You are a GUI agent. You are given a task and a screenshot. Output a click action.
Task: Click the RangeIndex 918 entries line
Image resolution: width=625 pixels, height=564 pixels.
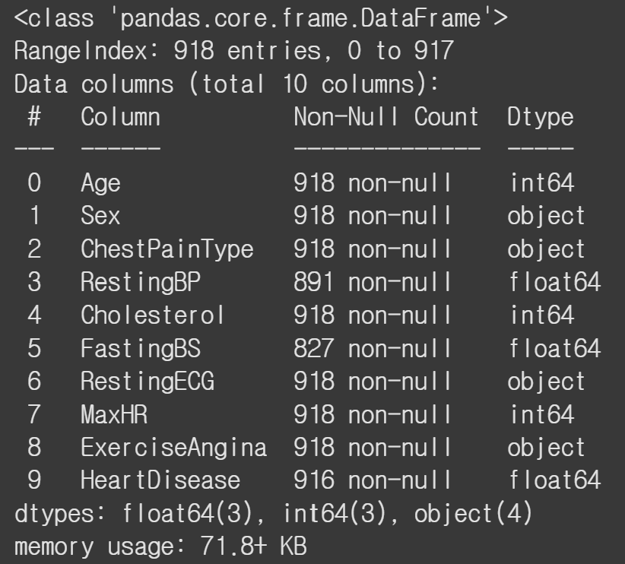pyautogui.click(x=234, y=51)
